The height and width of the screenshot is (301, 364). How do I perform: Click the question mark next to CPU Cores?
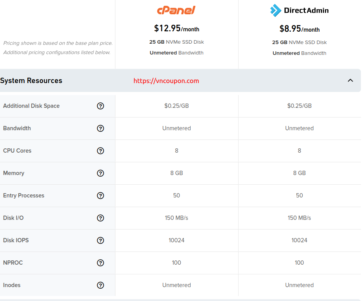tap(100, 151)
